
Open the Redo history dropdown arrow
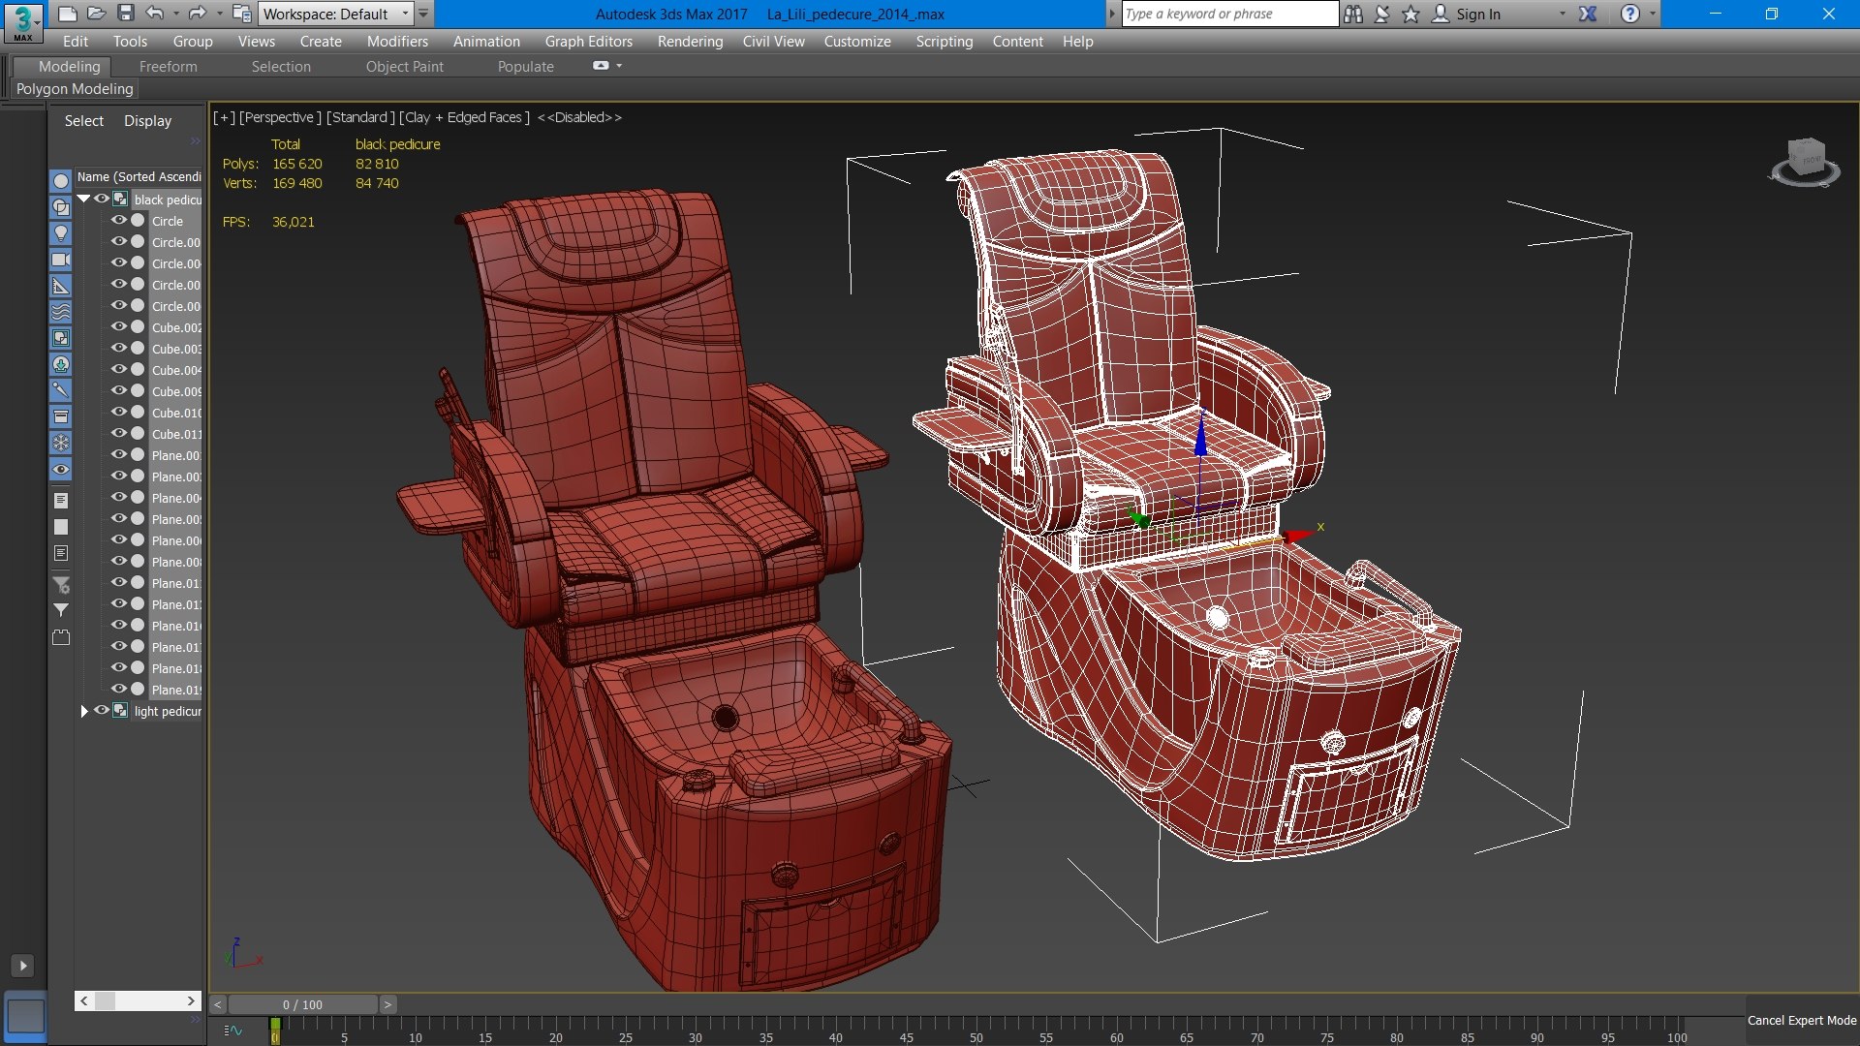pyautogui.click(x=219, y=14)
